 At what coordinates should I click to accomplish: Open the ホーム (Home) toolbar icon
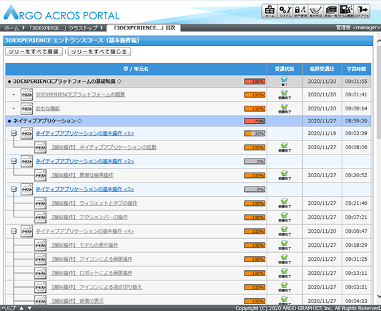[x=269, y=11]
